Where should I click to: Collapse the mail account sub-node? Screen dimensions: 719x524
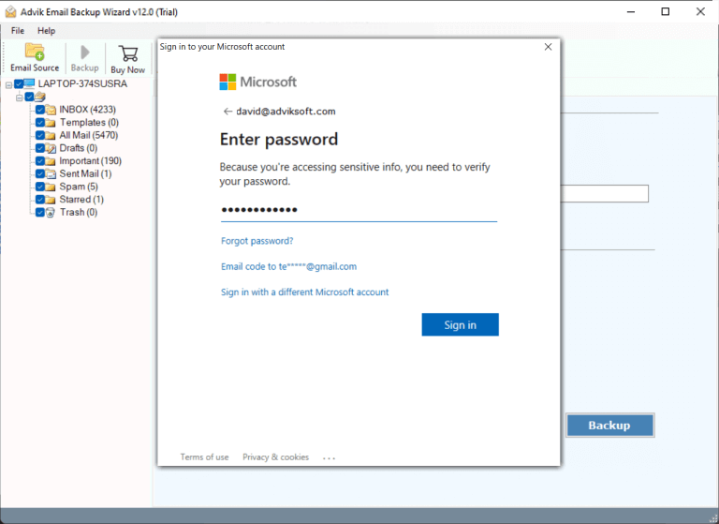(x=19, y=97)
